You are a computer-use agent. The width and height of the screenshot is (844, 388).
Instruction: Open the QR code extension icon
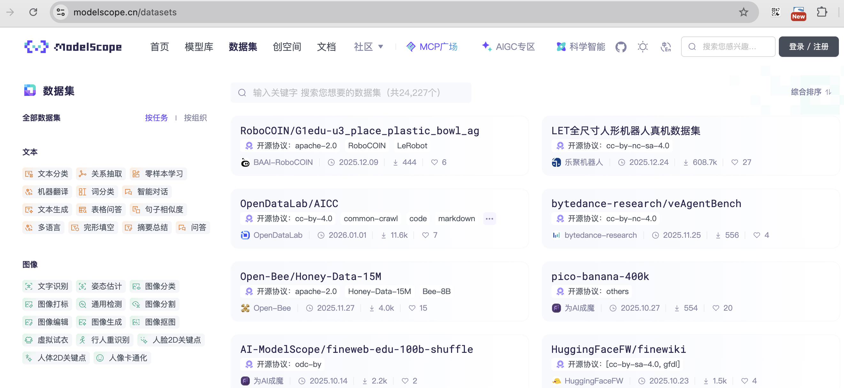tap(775, 12)
